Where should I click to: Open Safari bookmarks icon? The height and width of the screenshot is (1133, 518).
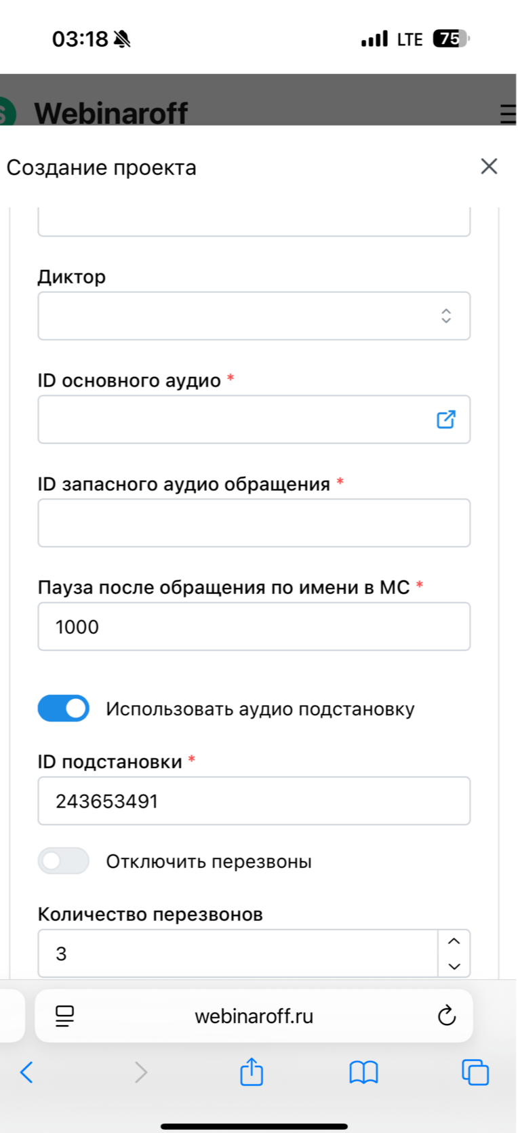363,1072
